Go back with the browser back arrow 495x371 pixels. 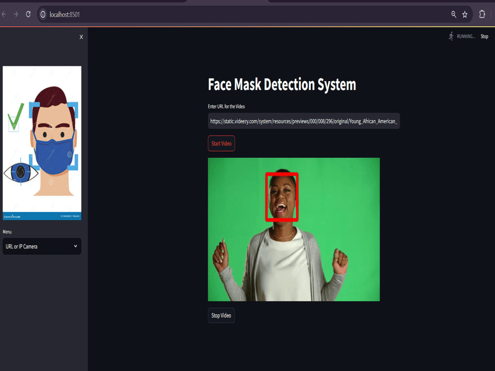[x=4, y=14]
